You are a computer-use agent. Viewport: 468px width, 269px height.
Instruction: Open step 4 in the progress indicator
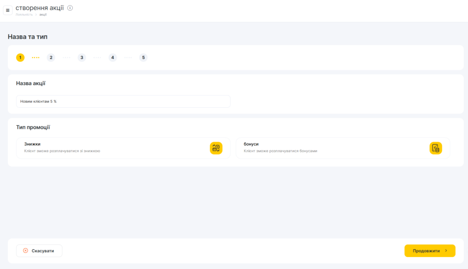click(x=112, y=58)
